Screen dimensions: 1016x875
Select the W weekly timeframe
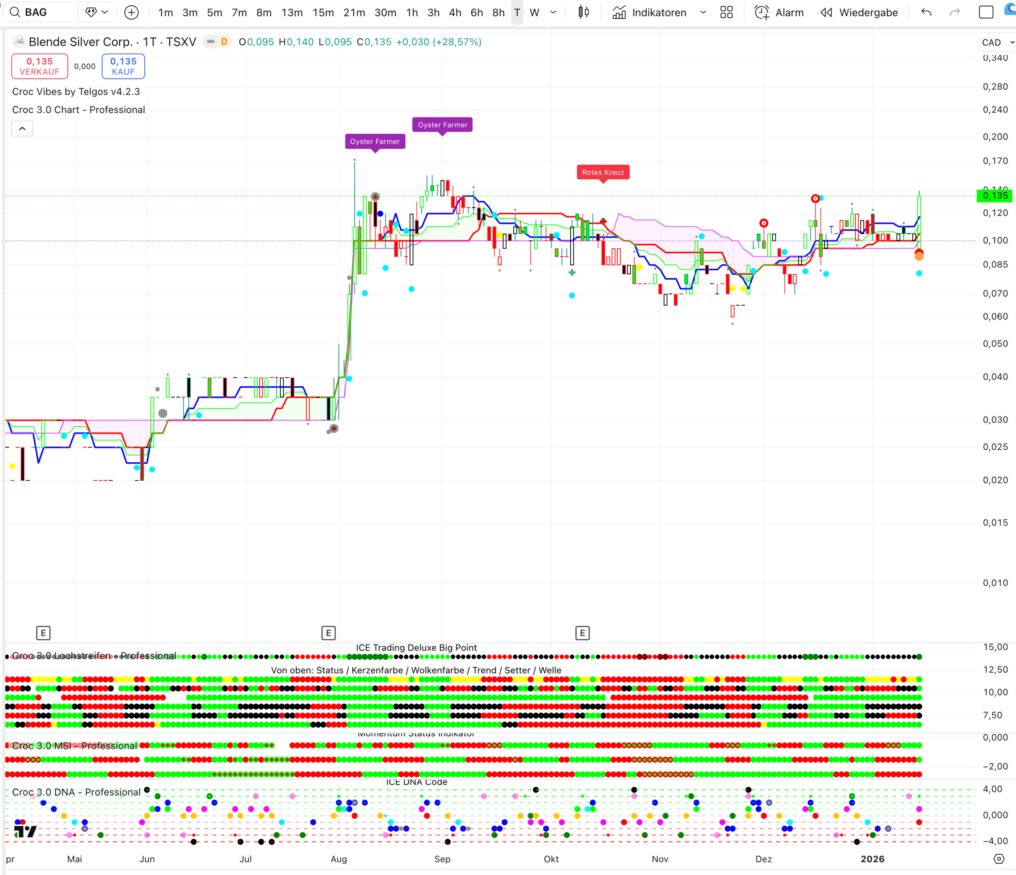coord(534,12)
